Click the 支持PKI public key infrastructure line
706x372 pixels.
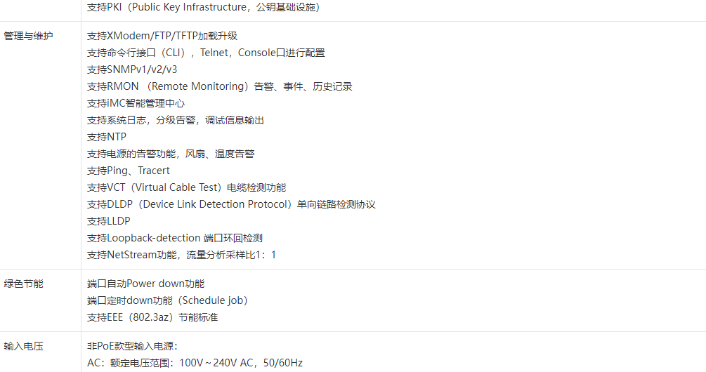tap(204, 7)
